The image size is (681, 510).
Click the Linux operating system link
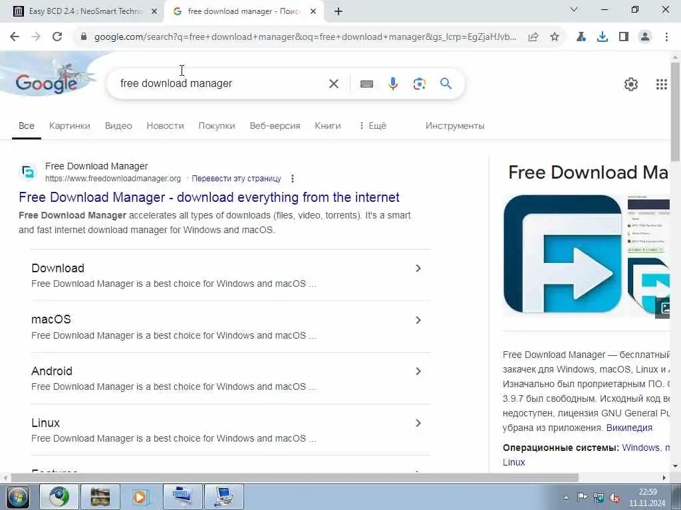tap(514, 462)
